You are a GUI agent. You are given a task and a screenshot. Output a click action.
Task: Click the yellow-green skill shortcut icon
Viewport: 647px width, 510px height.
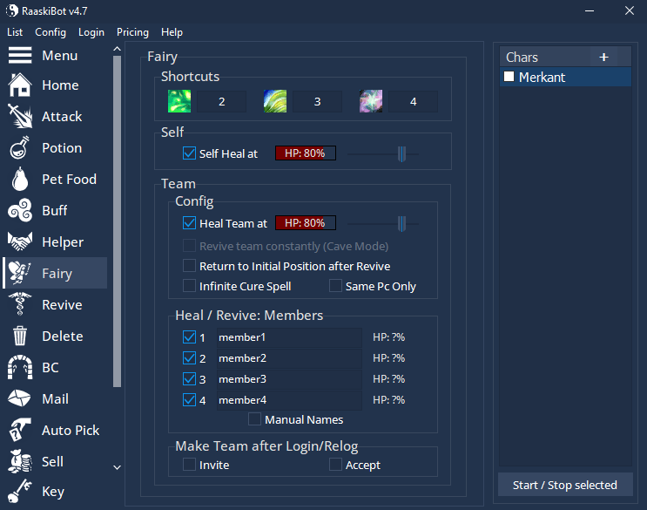(275, 101)
